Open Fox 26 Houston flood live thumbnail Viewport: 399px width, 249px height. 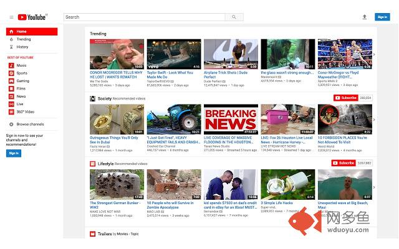click(288, 119)
